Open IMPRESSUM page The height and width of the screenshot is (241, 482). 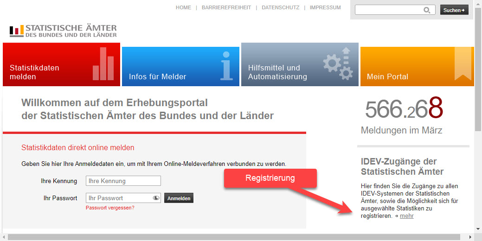[x=325, y=8]
